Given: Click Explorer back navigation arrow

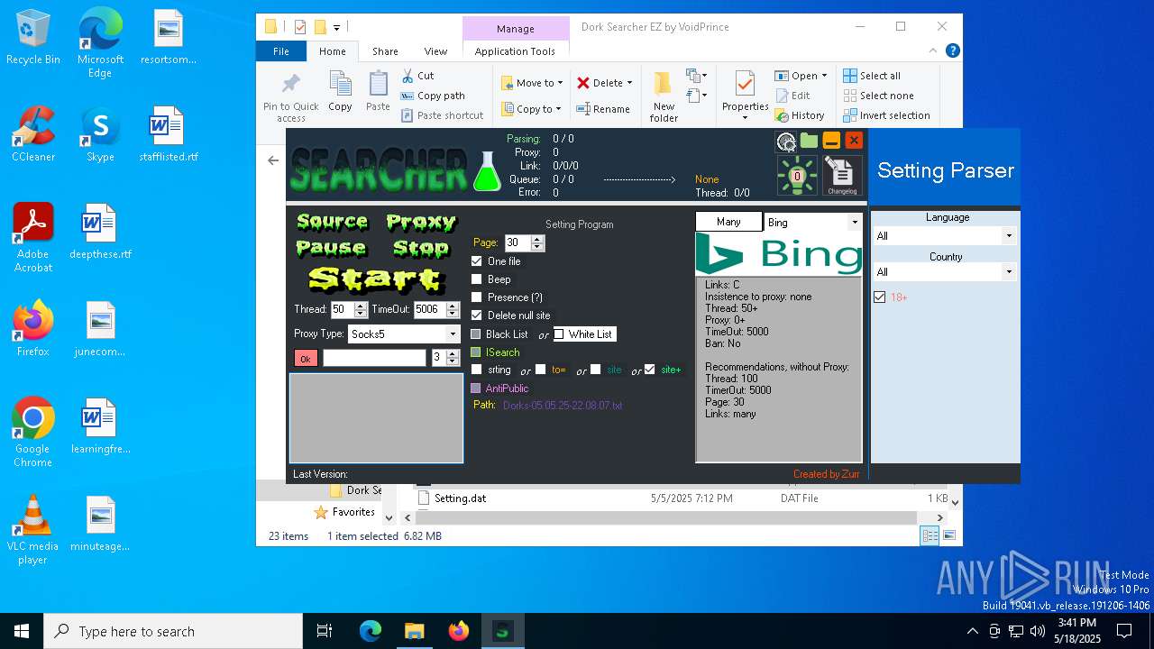Looking at the screenshot, I should [273, 160].
